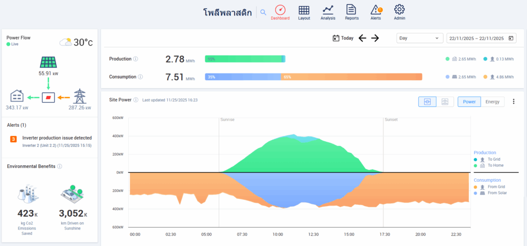Screen dimensions: 527x246
Task: Switch chart to Power mode
Action: pyautogui.click(x=469, y=102)
